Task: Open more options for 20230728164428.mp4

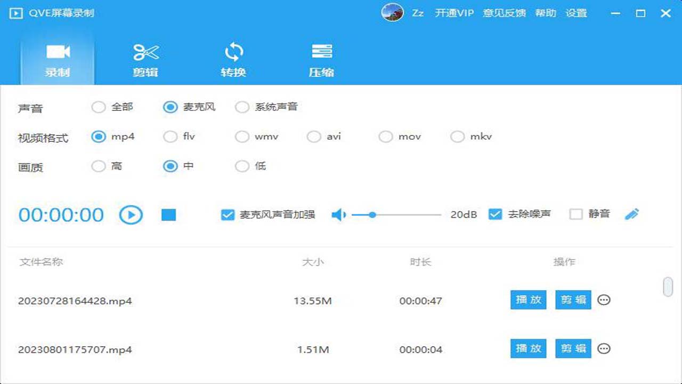Action: pos(604,300)
